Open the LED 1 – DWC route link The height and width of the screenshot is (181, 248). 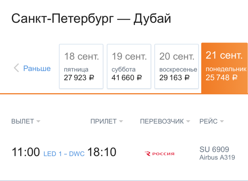64,154
